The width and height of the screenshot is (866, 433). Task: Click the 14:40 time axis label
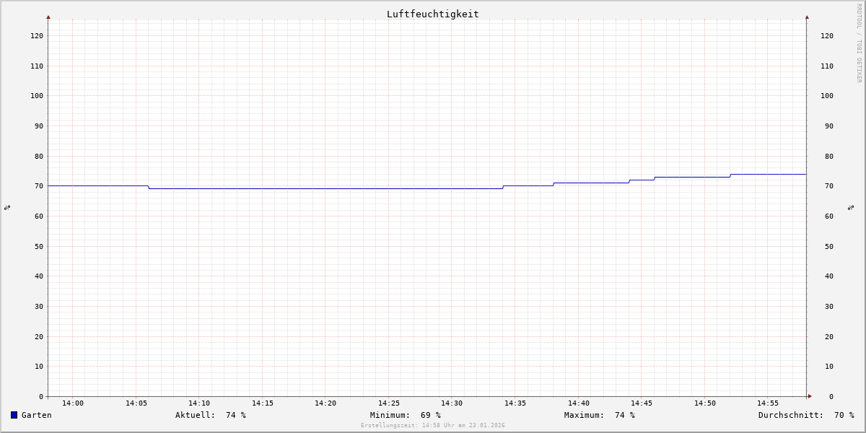(x=579, y=403)
